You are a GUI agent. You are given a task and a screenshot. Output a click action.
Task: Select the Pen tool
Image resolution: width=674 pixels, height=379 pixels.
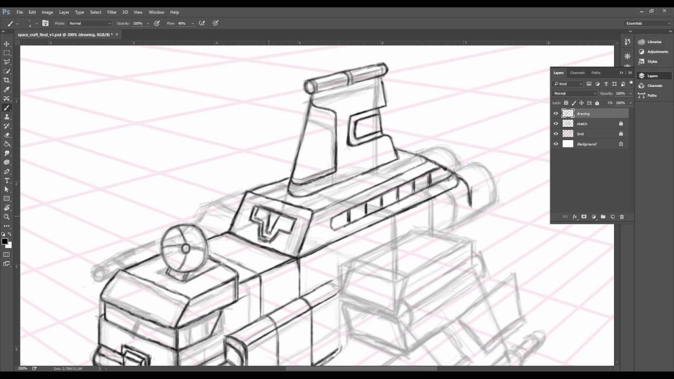pos(7,171)
